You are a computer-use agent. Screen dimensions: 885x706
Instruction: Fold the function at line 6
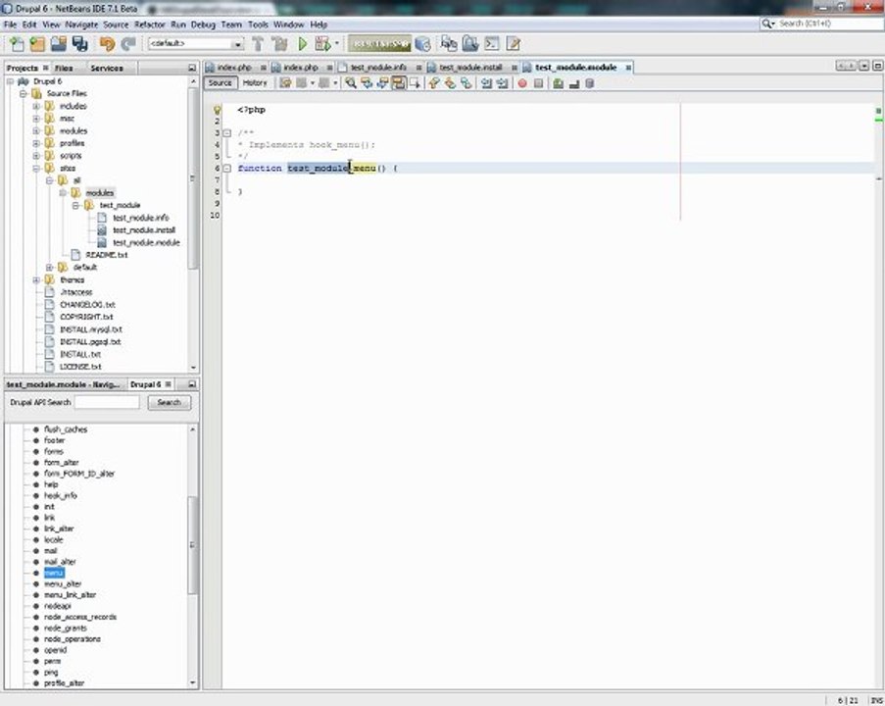click(x=227, y=169)
